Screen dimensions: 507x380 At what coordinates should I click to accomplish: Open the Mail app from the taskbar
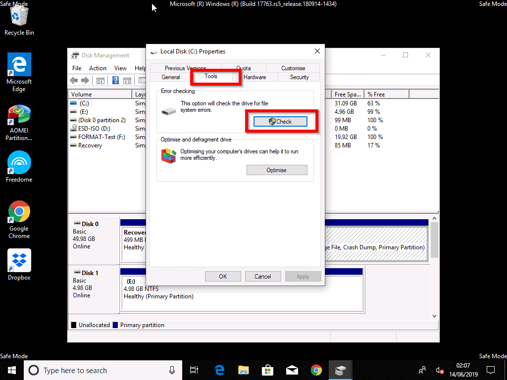tap(292, 370)
